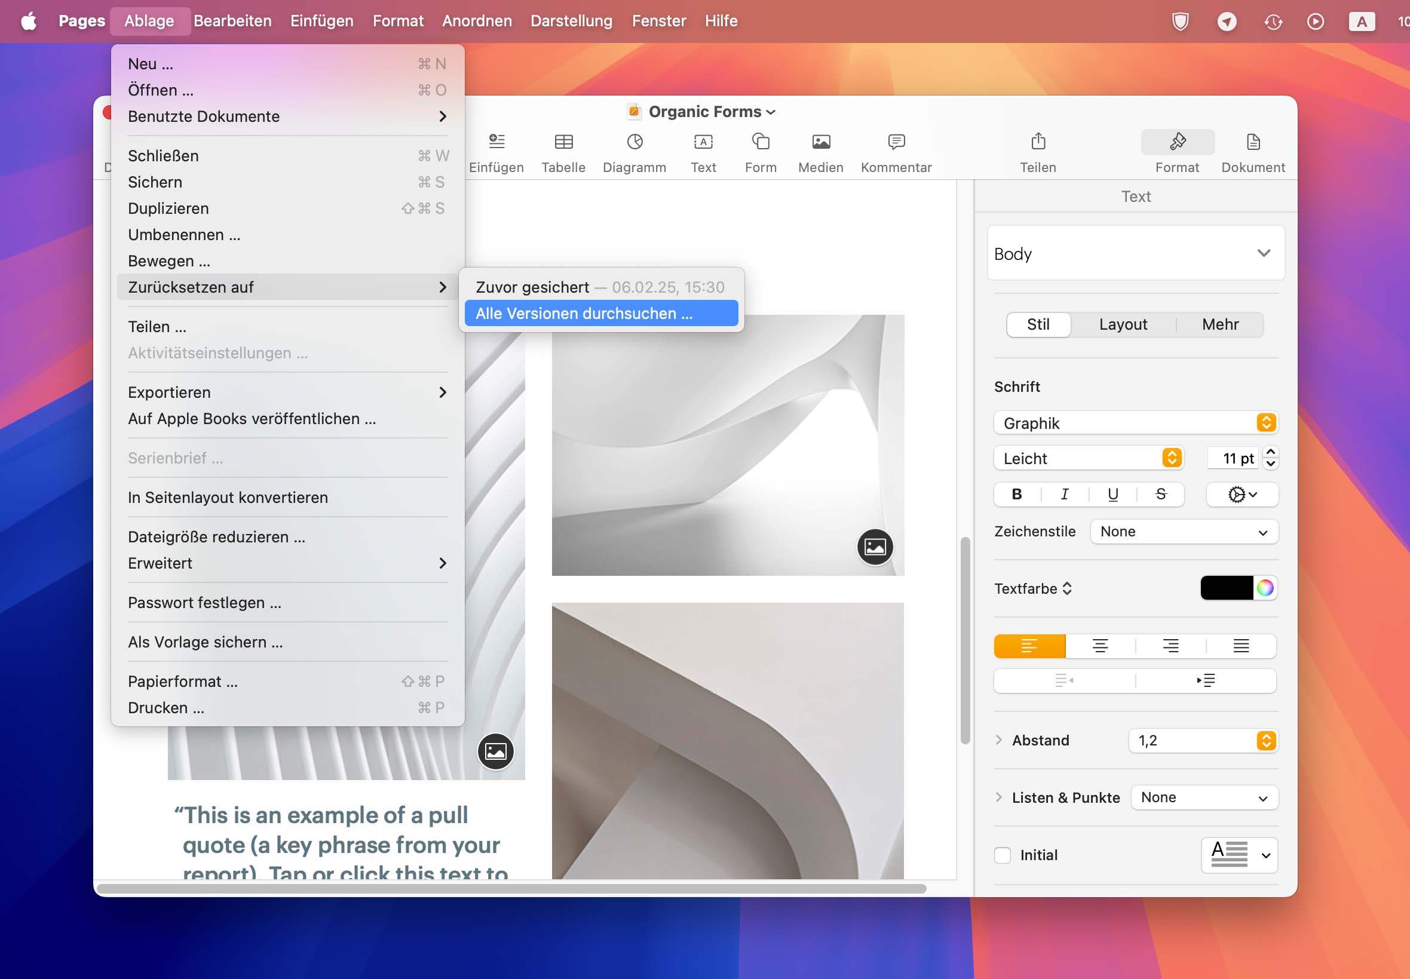Click the play circle menu bar icon

[1315, 22]
